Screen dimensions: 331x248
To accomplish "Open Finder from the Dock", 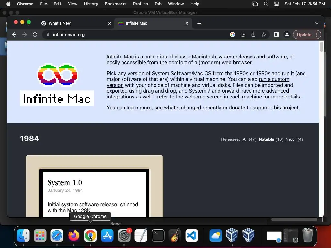I will [23, 235].
